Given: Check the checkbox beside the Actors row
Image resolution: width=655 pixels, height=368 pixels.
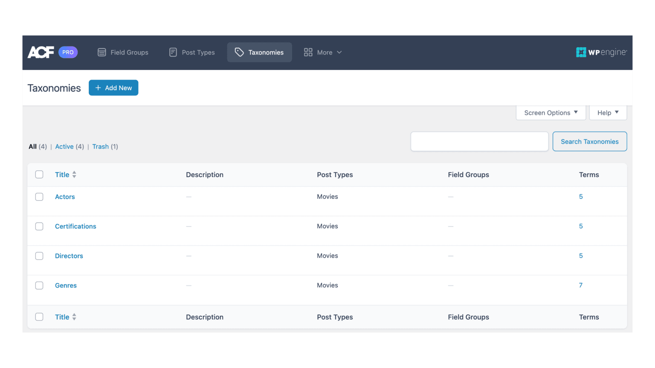Looking at the screenshot, I should 39,197.
